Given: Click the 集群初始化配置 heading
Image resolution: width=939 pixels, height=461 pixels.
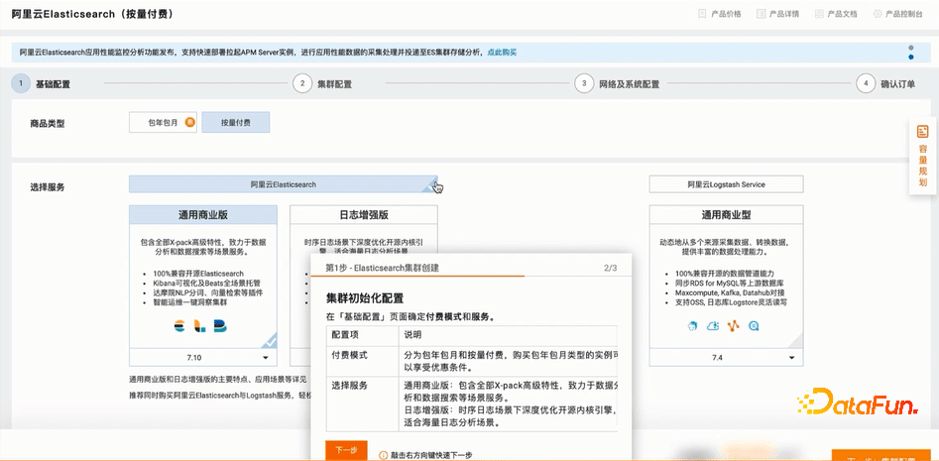Looking at the screenshot, I should click(365, 298).
